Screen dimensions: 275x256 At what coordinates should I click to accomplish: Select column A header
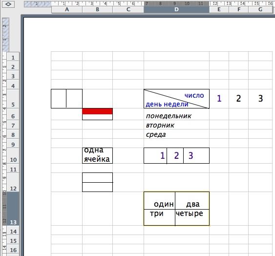[x=67, y=9]
